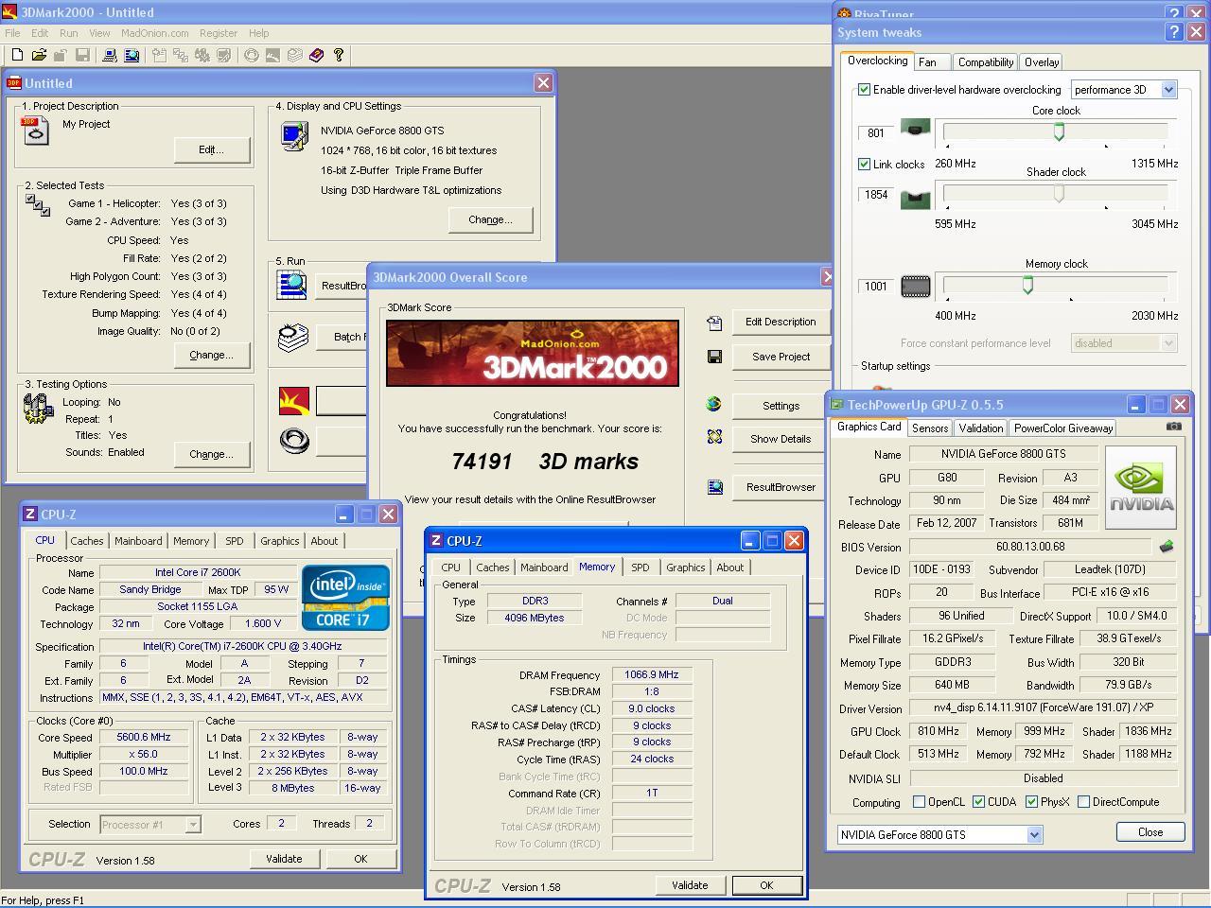Viewport: 1211px width, 908px height.
Task: Click the NVIDIA logo in GPU-Z
Action: coord(1141,487)
